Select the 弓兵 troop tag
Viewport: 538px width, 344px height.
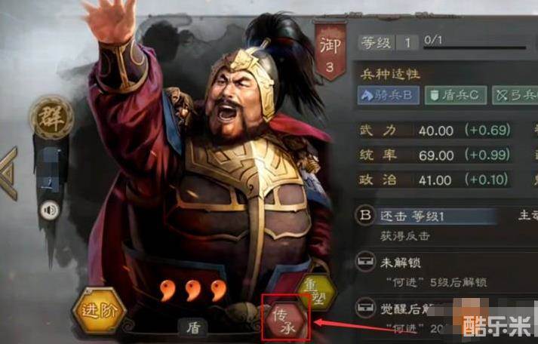[x=515, y=95]
